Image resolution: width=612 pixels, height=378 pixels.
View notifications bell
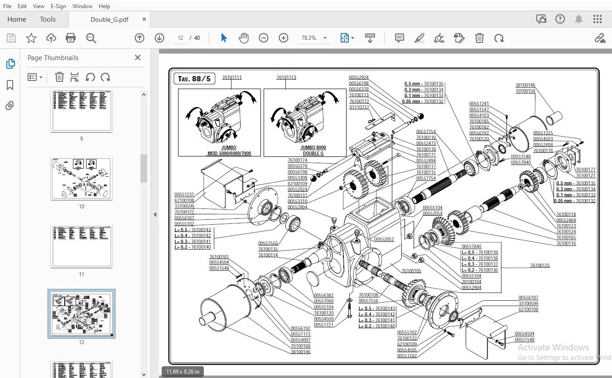[578, 19]
